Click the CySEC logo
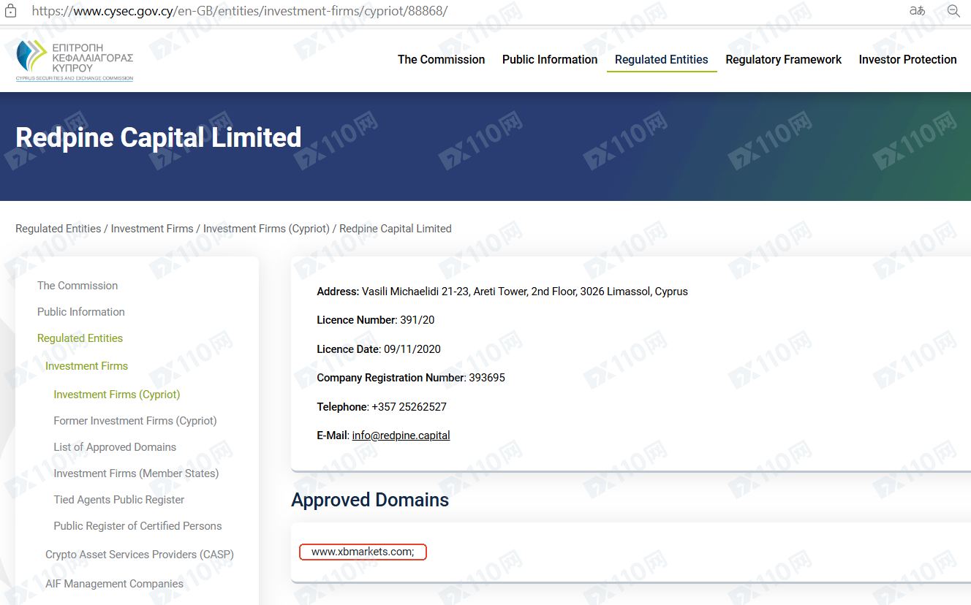The height and width of the screenshot is (605, 971). tap(75, 61)
